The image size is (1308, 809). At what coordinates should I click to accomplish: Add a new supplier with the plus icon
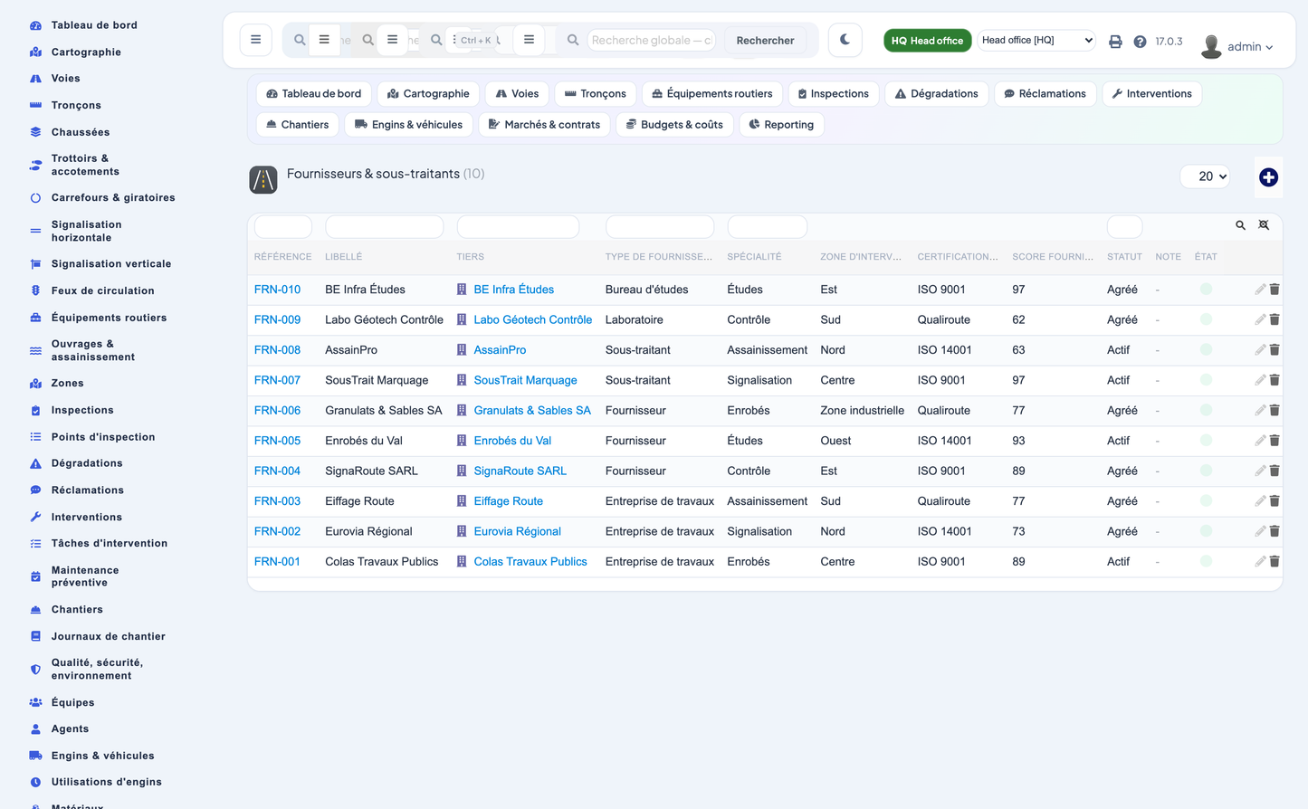point(1268,177)
